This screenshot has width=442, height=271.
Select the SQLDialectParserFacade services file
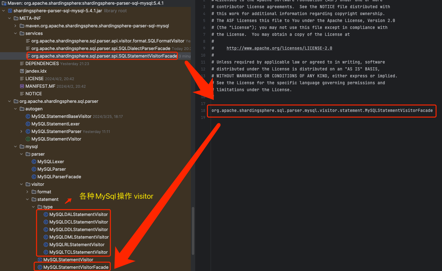click(x=101, y=48)
